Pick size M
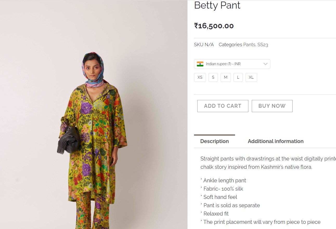Screen dimensions: 336x229 coord(225,77)
